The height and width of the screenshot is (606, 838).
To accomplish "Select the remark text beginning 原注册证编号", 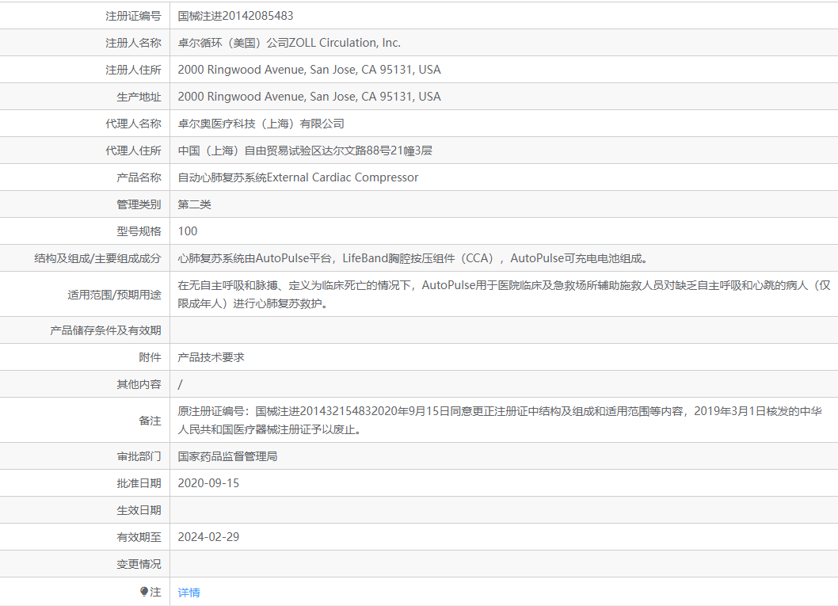I will point(500,420).
